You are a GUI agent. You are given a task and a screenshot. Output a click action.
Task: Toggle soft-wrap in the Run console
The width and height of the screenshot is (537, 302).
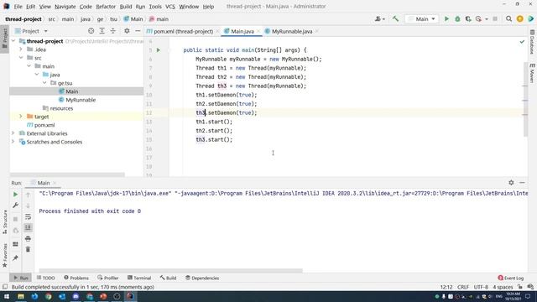click(x=28, y=216)
